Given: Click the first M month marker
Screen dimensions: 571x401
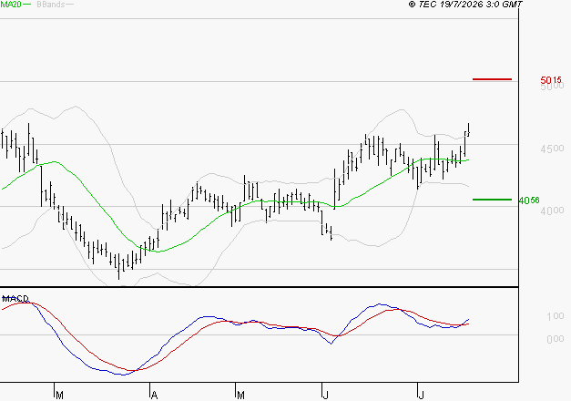Looking at the screenshot, I should tap(60, 396).
